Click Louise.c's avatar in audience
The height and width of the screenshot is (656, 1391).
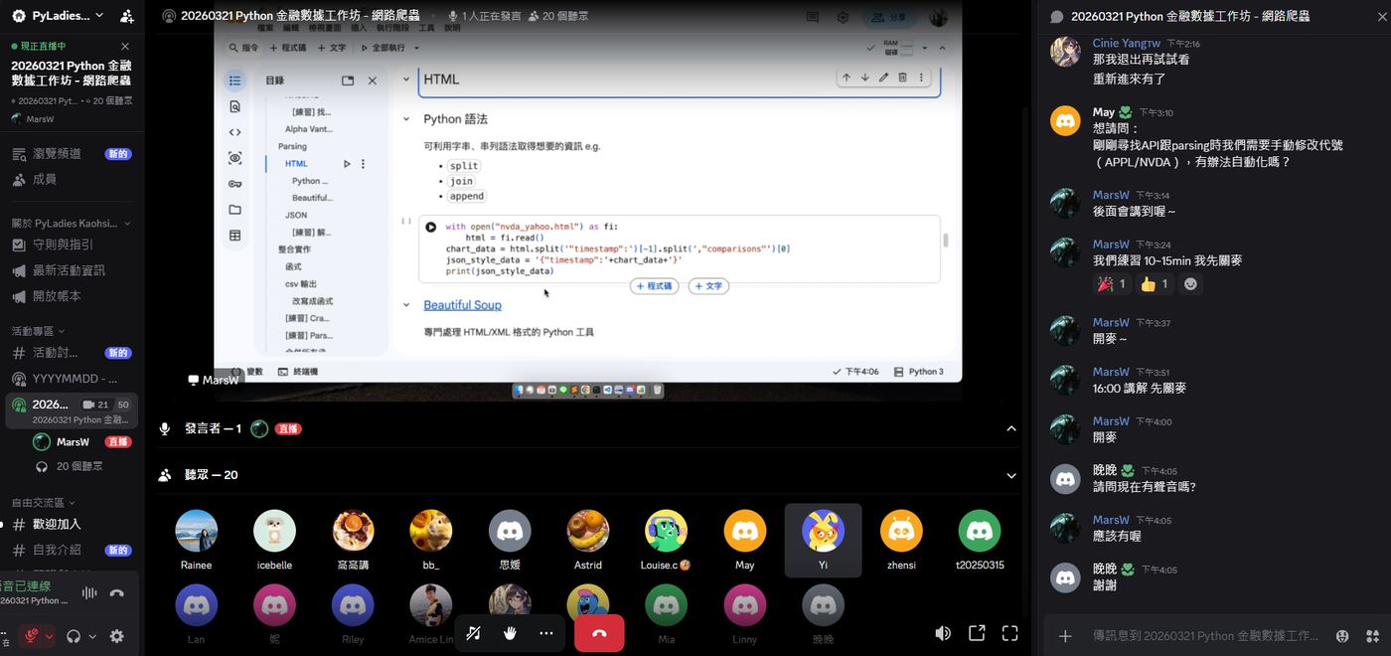pyautogui.click(x=666, y=531)
